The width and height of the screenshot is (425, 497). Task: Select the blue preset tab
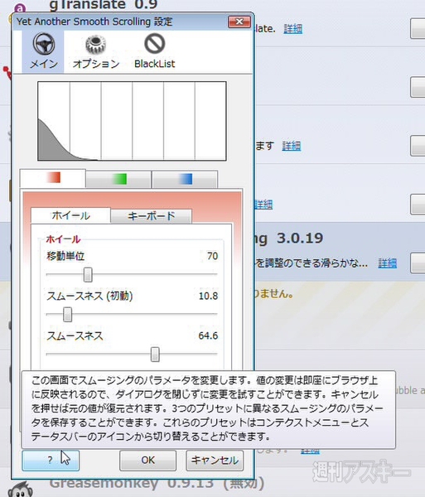[x=185, y=179]
